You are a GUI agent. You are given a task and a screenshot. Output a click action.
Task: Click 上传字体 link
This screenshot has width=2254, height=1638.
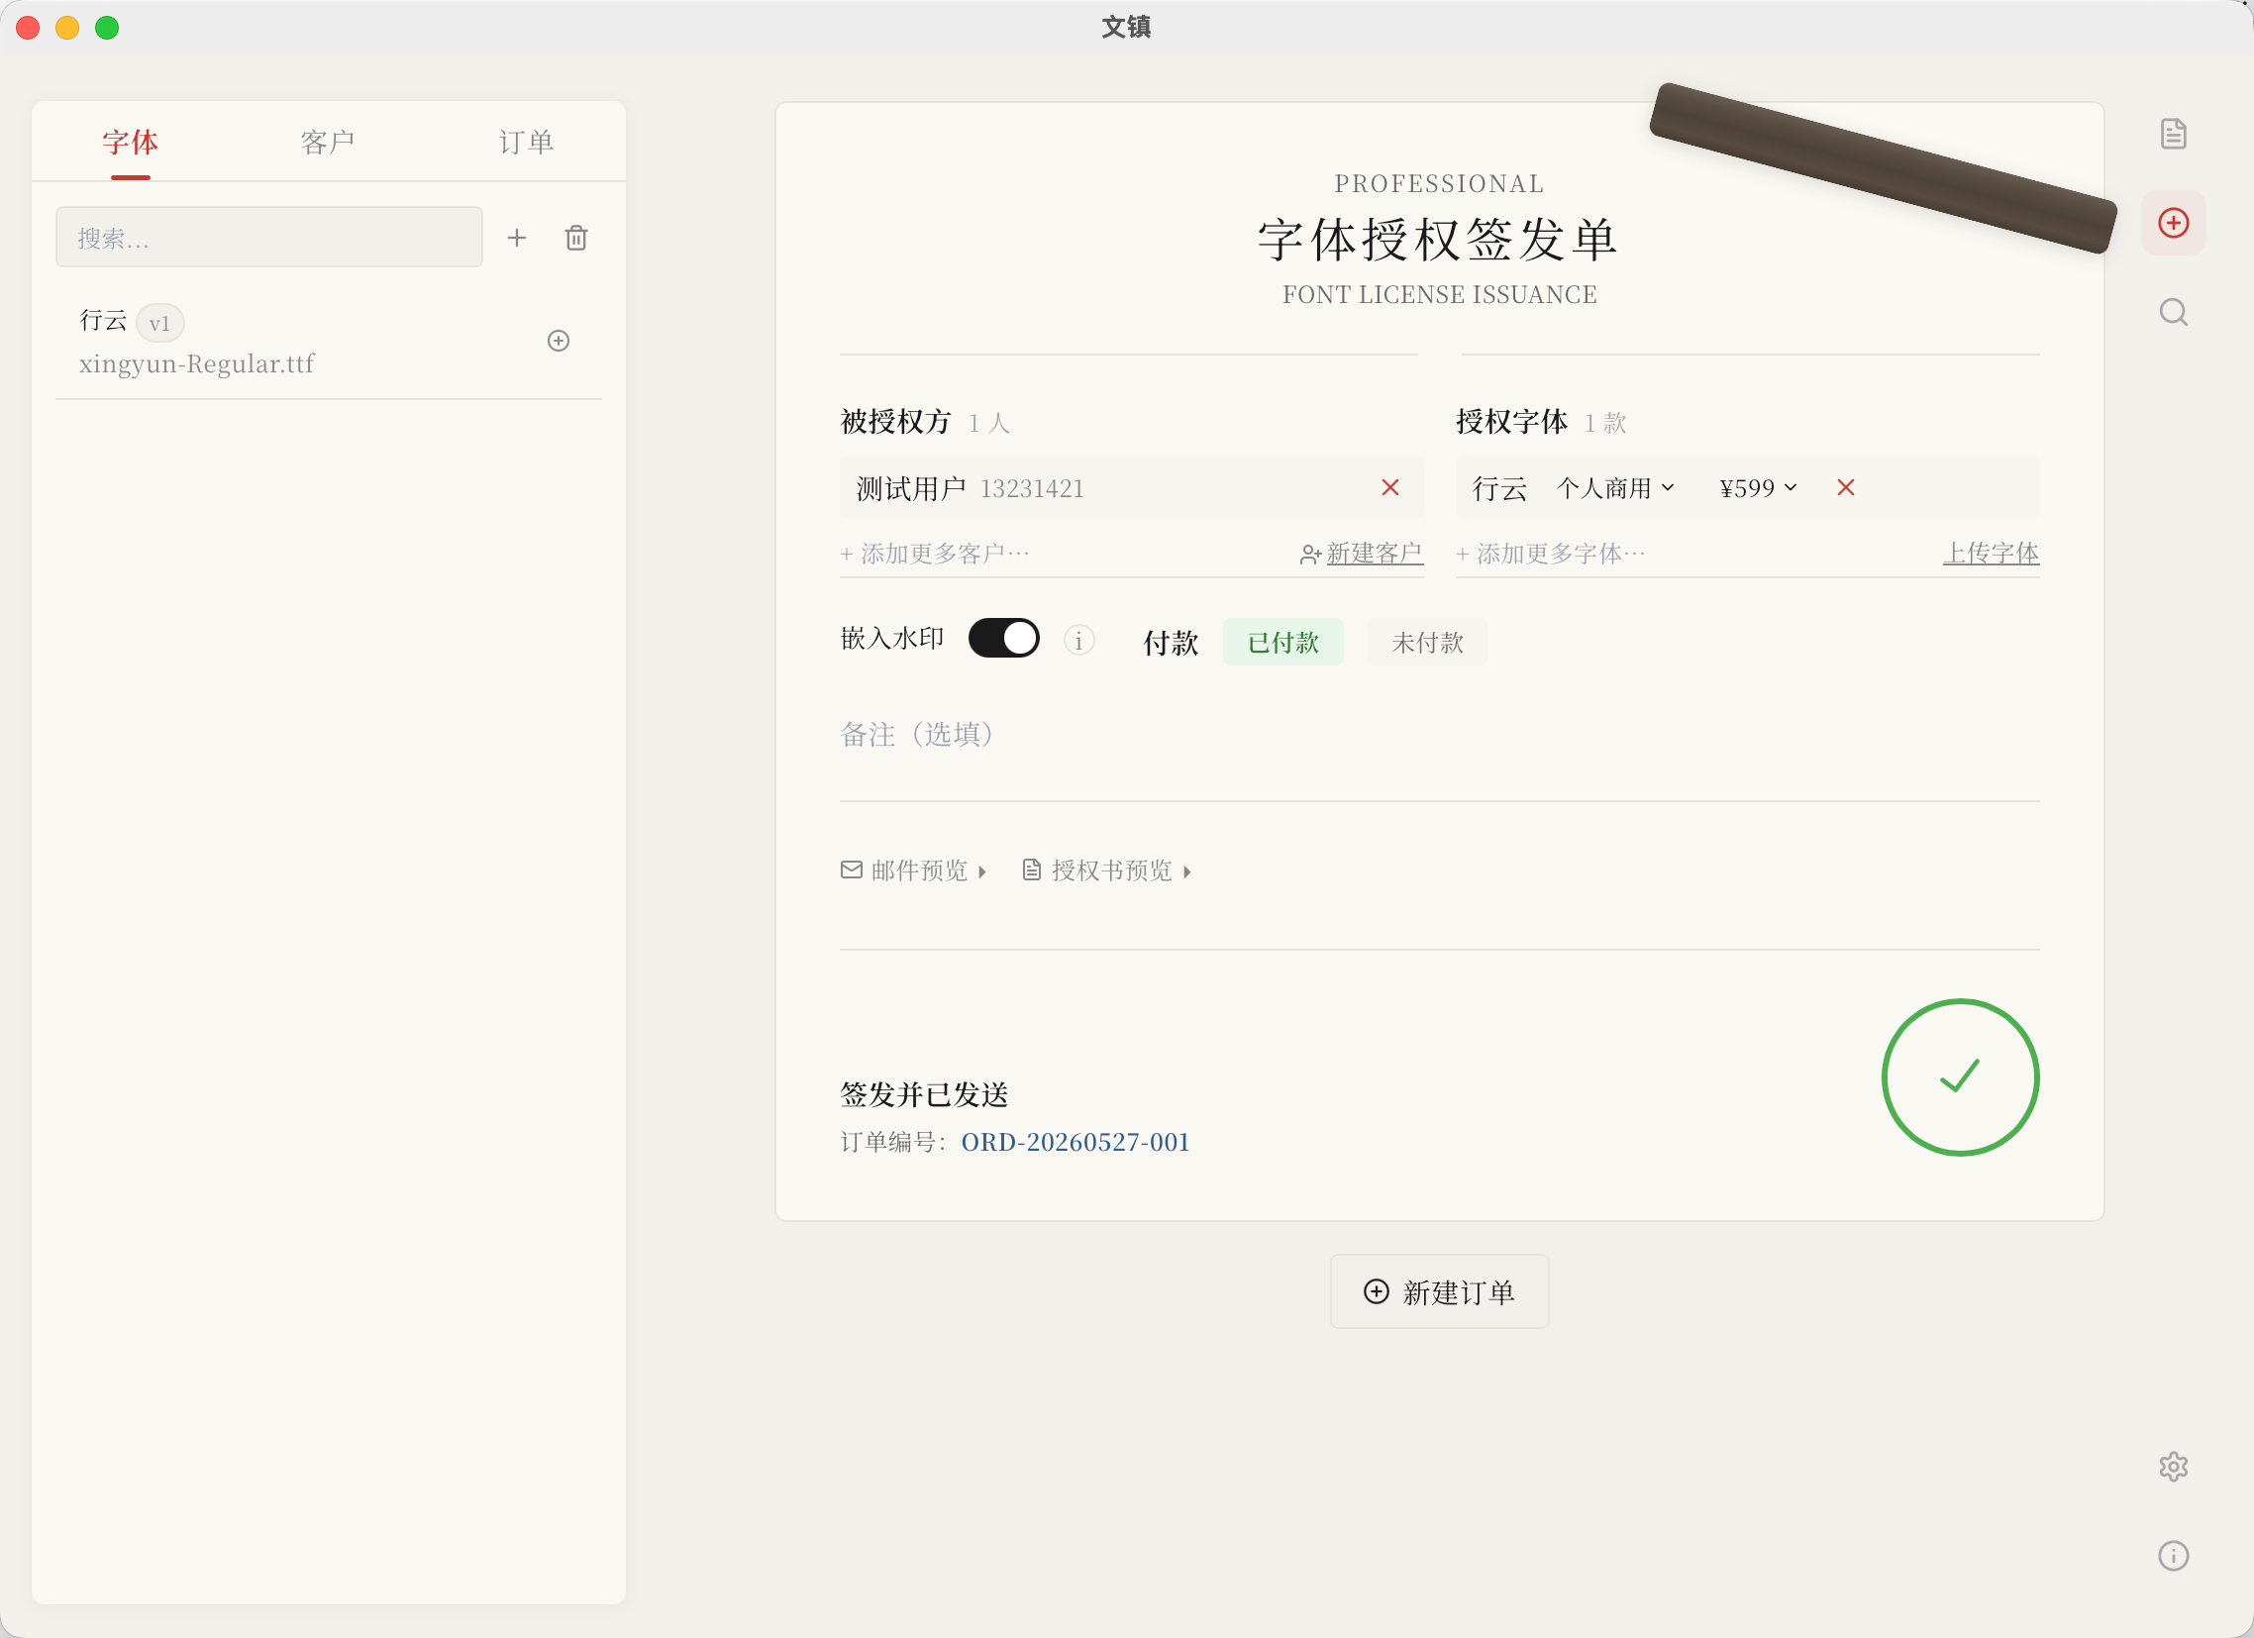1991,554
